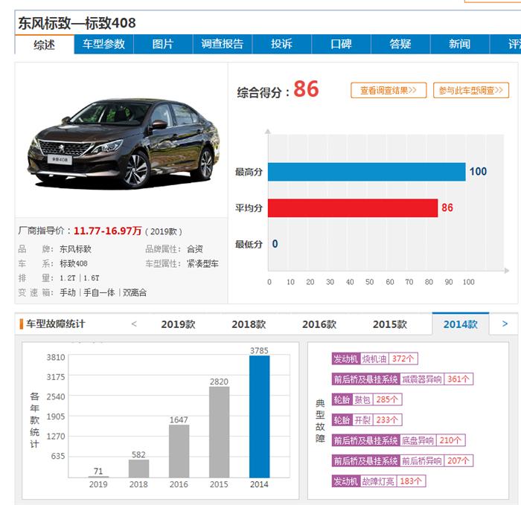
Task: Click the brand value 东风标致
Action: pos(75,249)
